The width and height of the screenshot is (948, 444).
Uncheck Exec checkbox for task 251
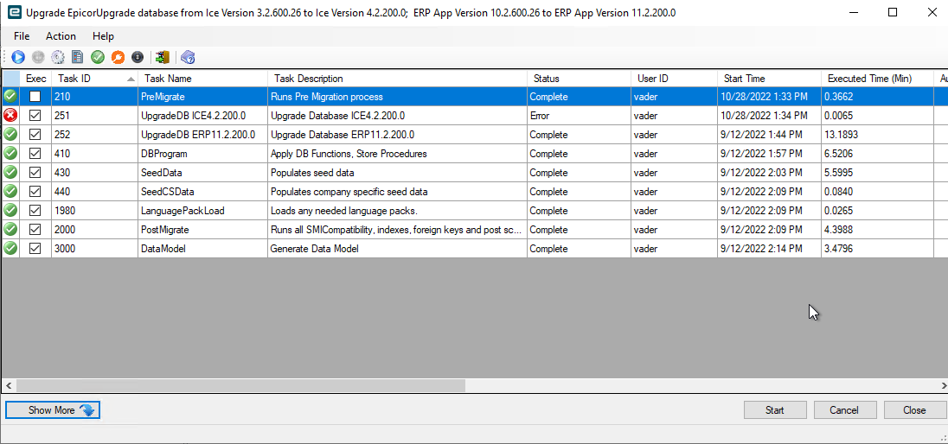tap(35, 116)
